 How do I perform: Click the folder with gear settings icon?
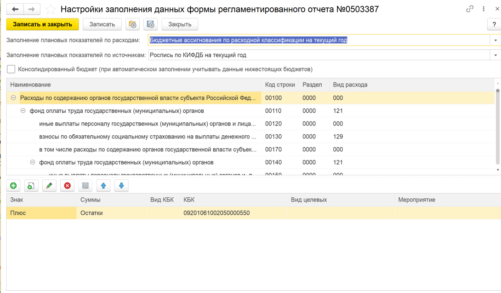(133, 24)
